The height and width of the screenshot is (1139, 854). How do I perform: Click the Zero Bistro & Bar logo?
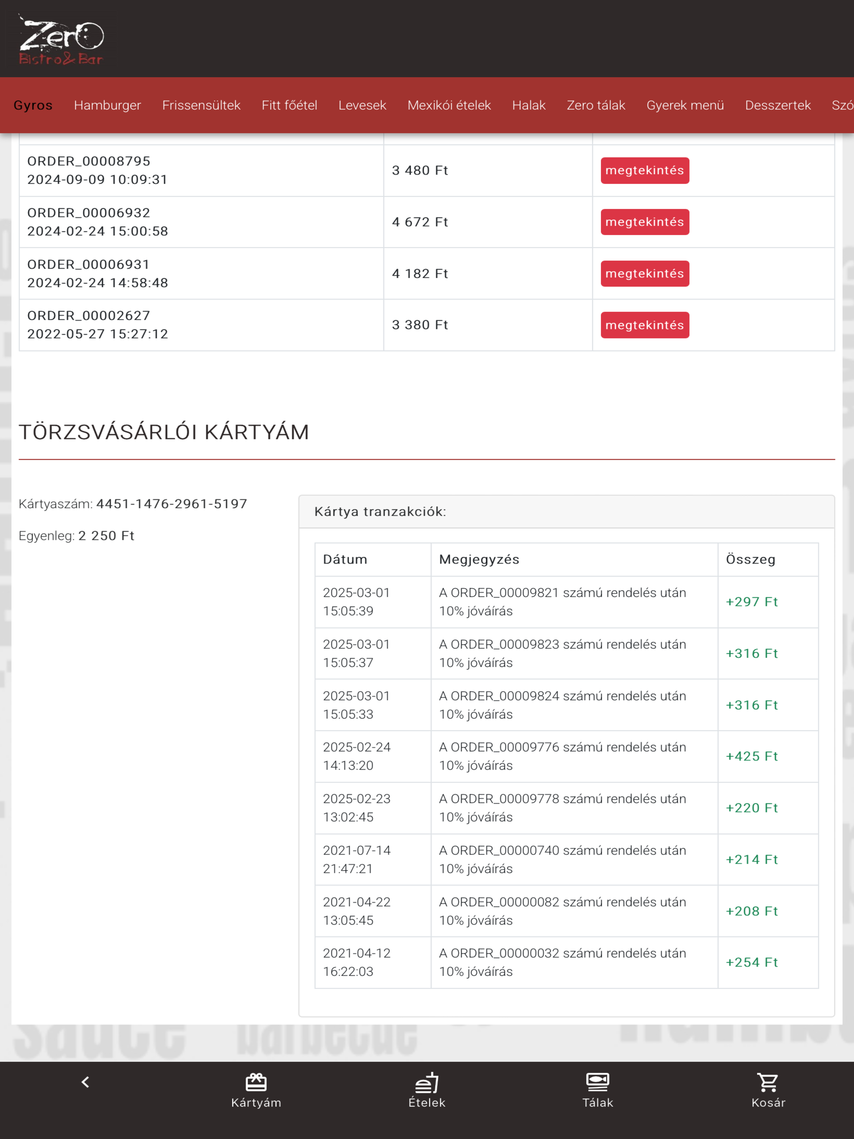pos(61,40)
